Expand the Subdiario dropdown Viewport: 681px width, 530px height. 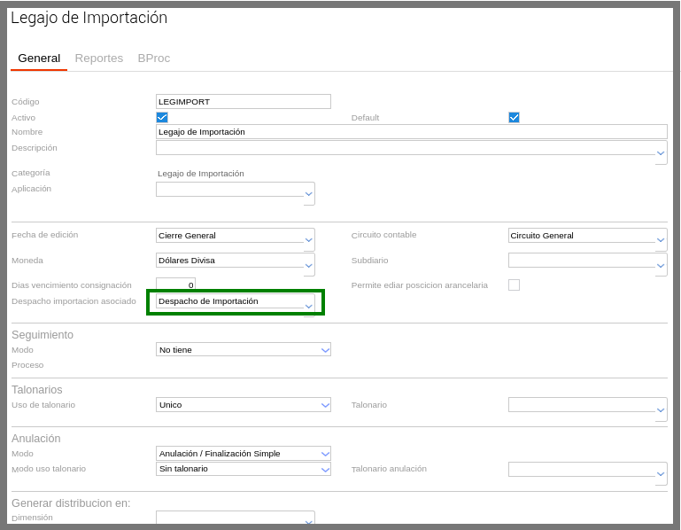tap(661, 264)
